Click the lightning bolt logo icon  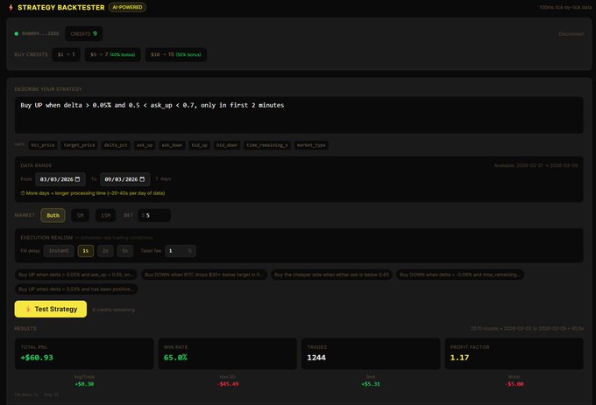point(10,7)
